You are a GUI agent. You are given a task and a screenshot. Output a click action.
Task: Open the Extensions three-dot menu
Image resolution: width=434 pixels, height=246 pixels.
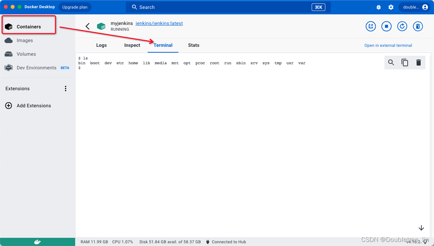(66, 88)
